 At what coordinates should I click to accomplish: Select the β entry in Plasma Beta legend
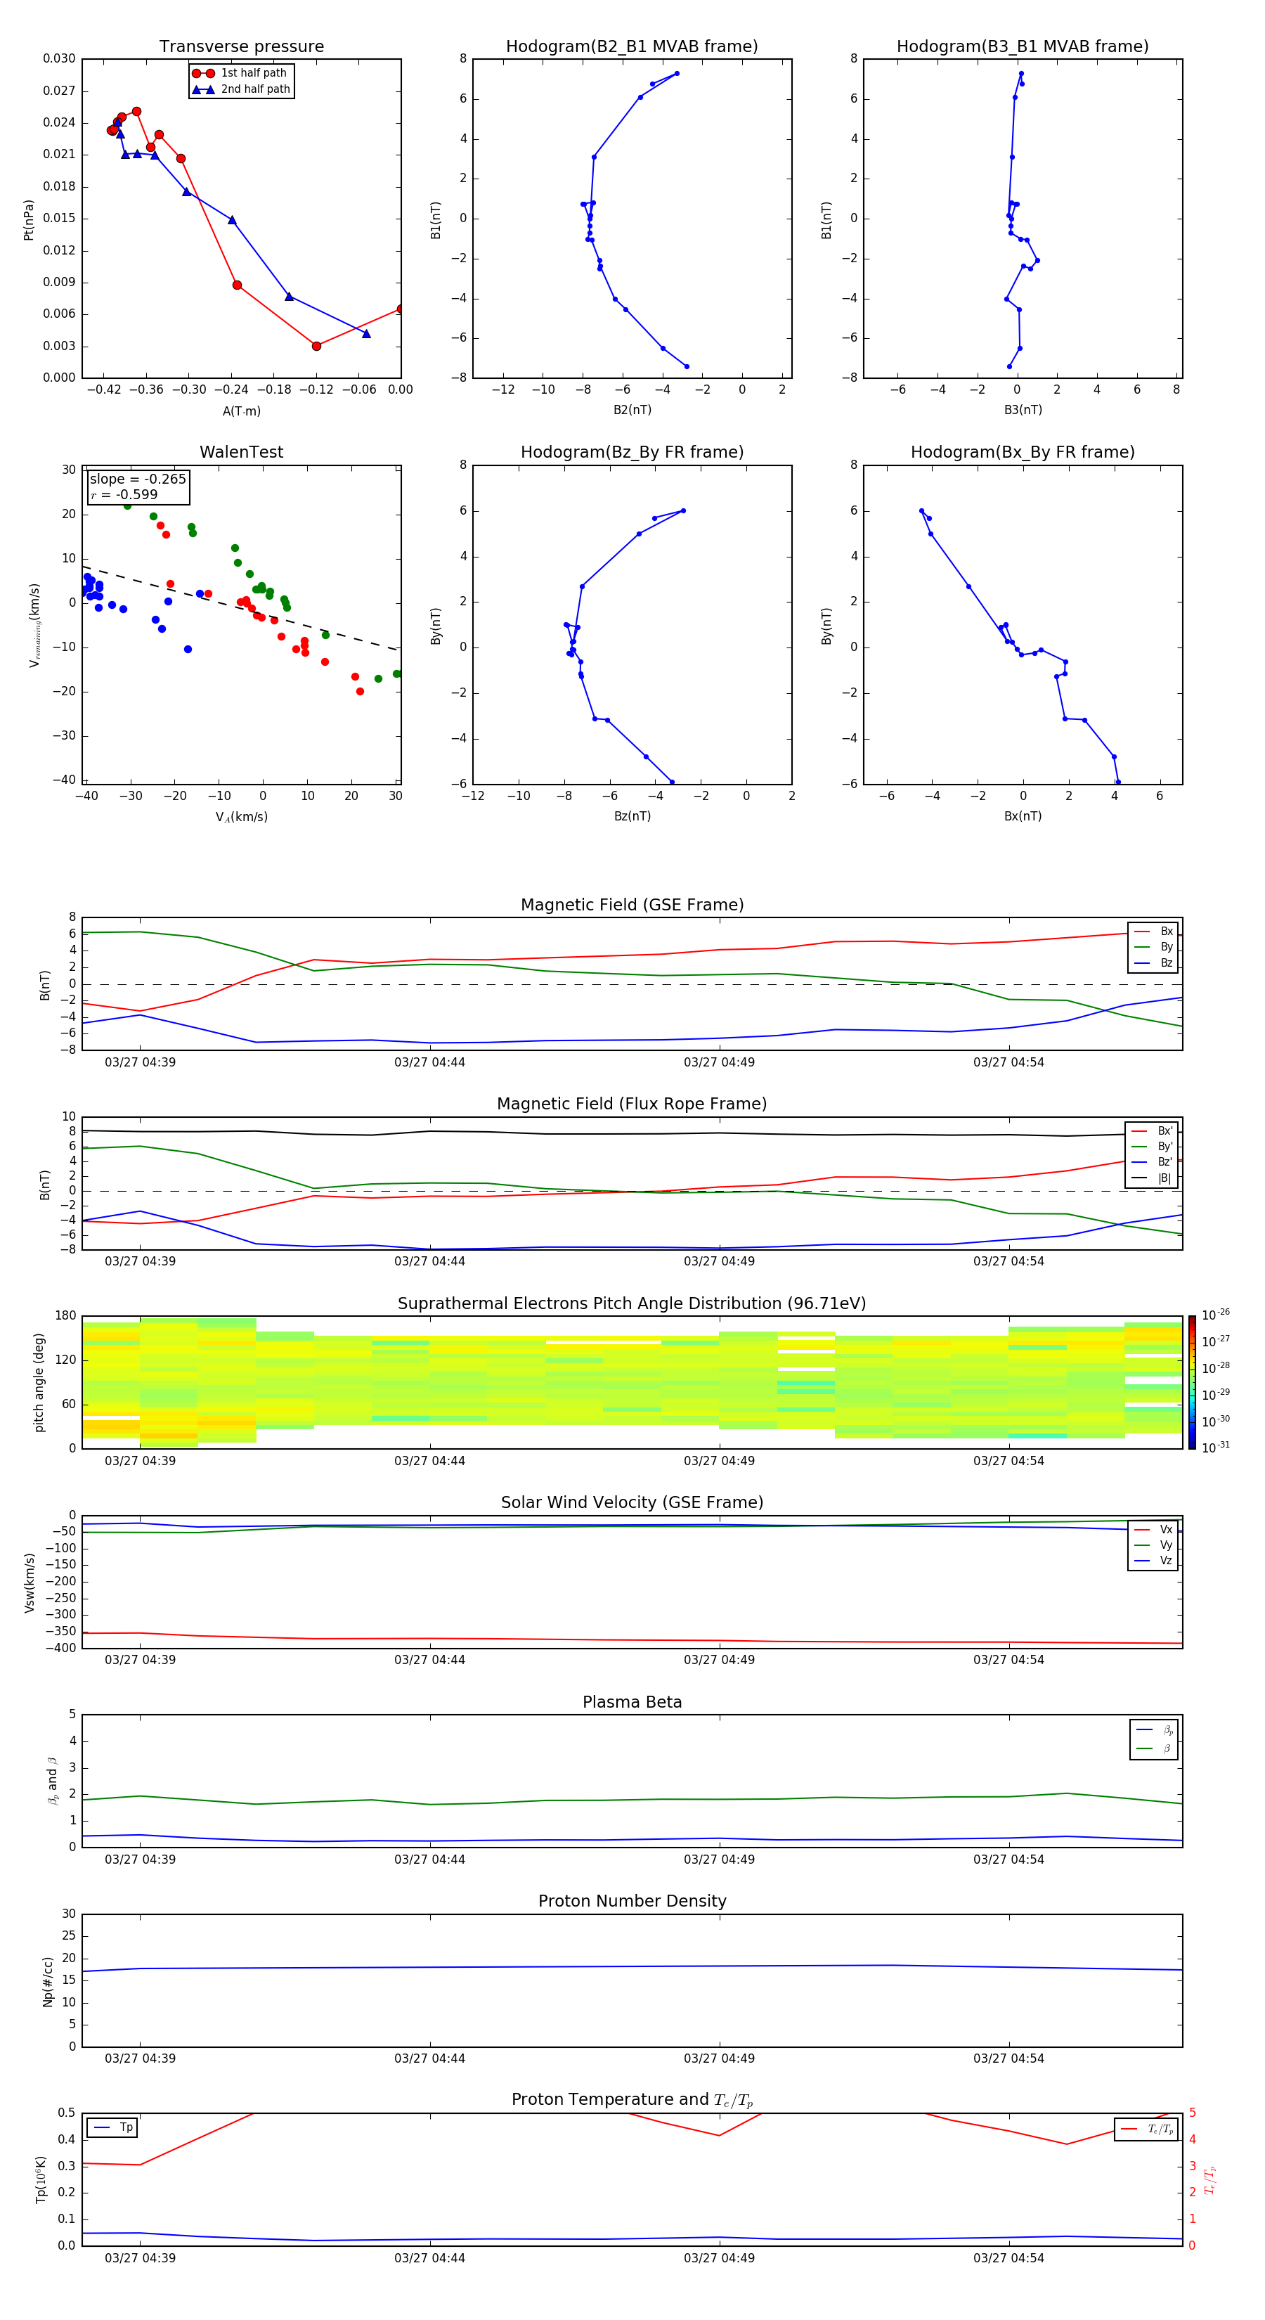click(x=1154, y=1748)
